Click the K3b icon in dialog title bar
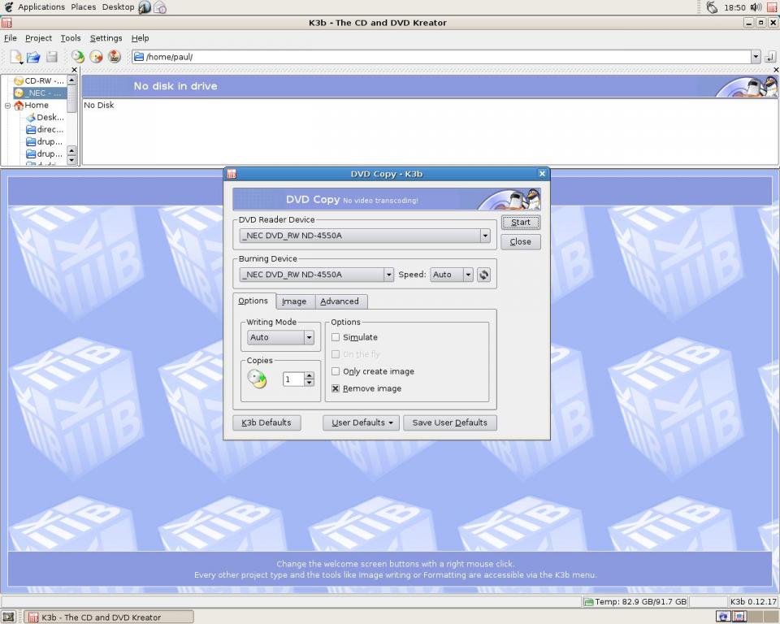780x624 pixels. point(232,174)
